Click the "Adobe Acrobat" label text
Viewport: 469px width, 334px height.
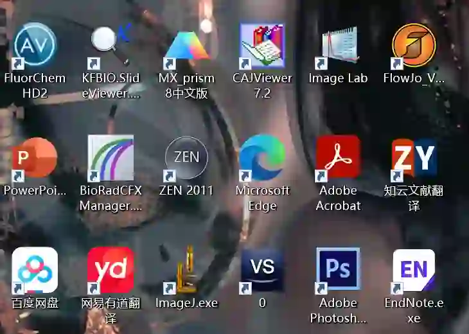[x=338, y=198]
